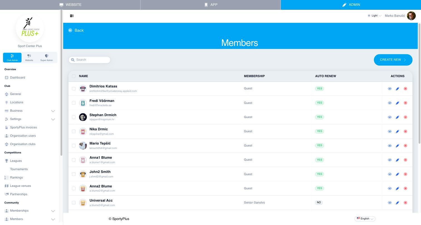Open Marko Banušić profile avatar
This screenshot has height=225, width=421.
coord(411,16)
